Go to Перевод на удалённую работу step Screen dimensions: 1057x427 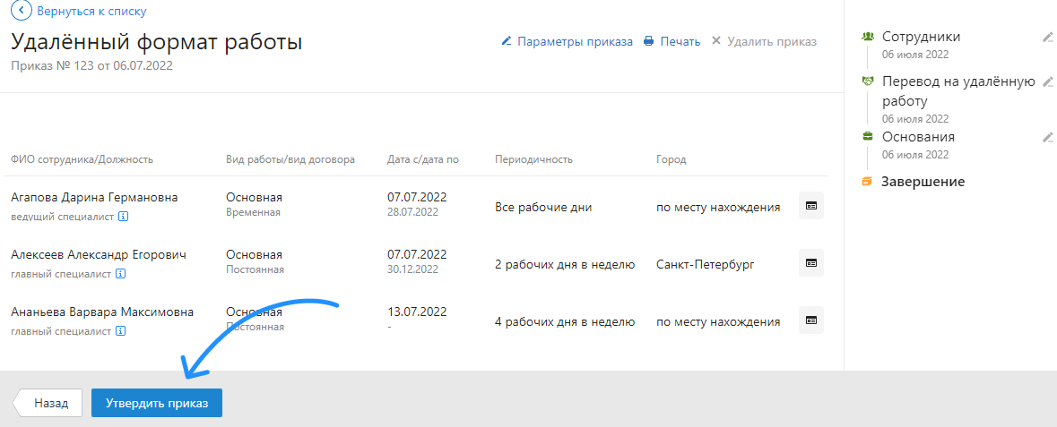tap(957, 91)
